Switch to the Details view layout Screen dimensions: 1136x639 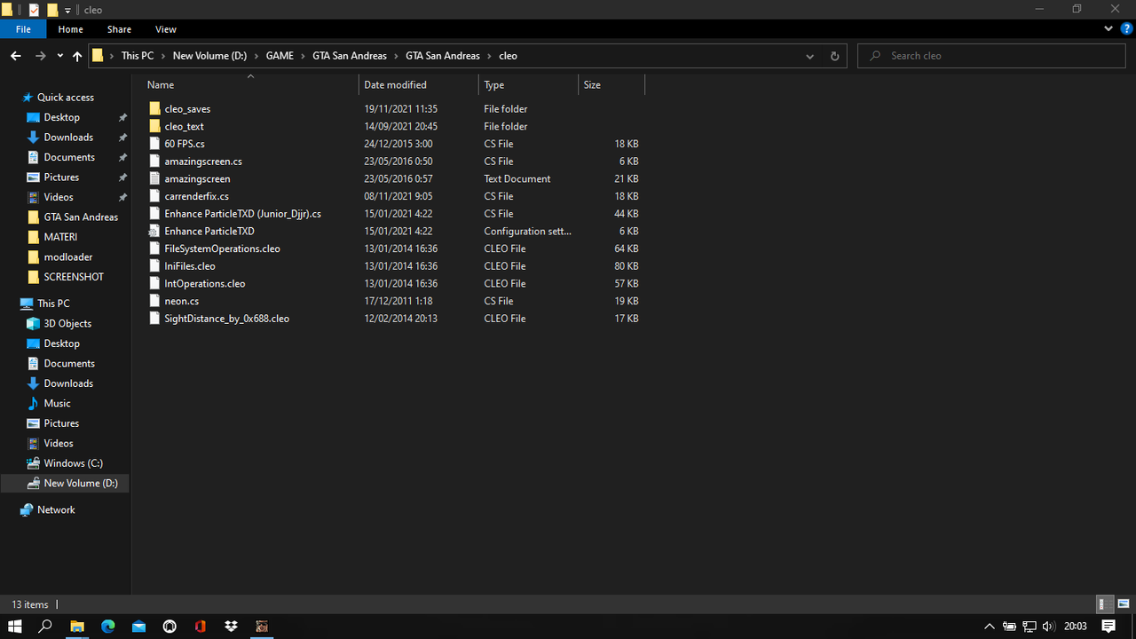point(1105,604)
